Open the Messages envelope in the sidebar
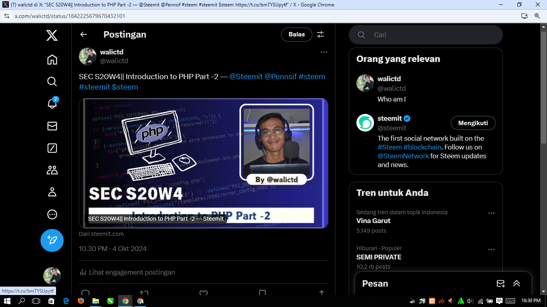The image size is (547, 307). click(52, 126)
